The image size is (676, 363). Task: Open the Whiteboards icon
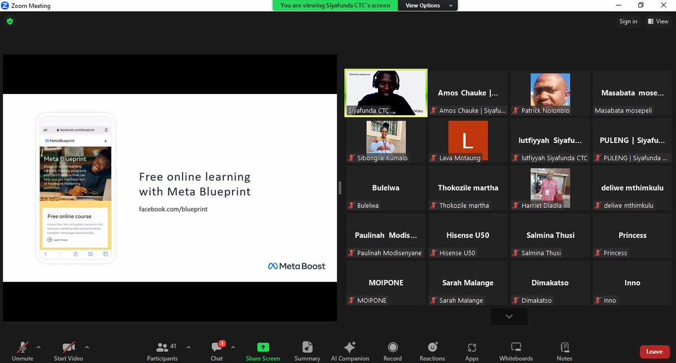coord(516,347)
